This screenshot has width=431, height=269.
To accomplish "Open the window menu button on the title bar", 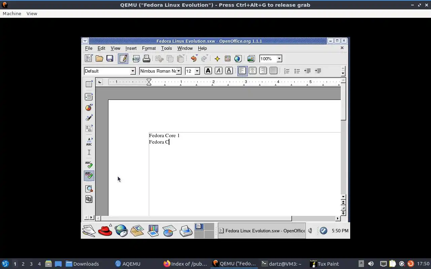I will [85, 41].
